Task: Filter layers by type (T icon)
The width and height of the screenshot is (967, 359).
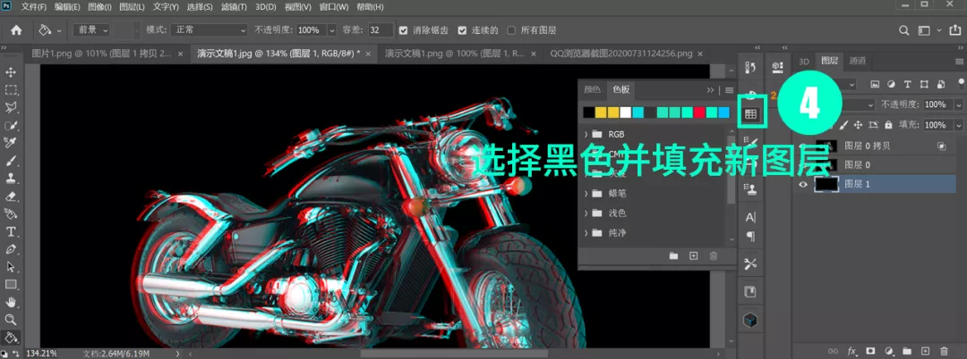Action: (x=907, y=84)
